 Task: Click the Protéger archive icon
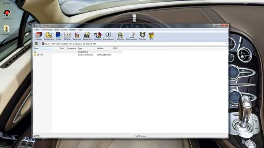click(142, 36)
